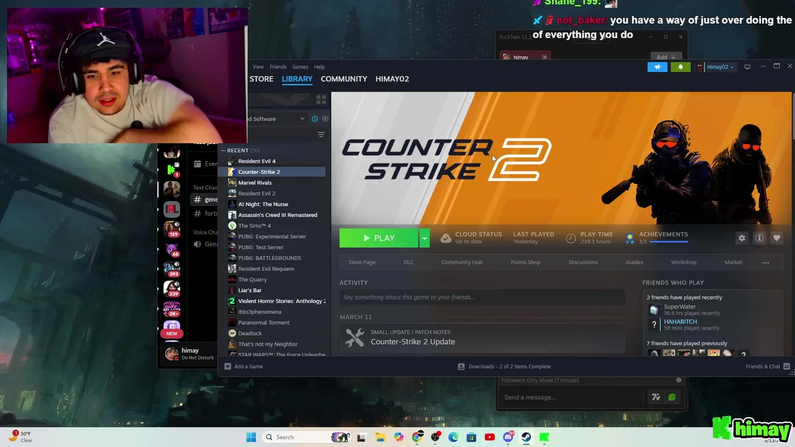Open the COMMUNITY tab
The height and width of the screenshot is (447, 795).
pos(344,79)
